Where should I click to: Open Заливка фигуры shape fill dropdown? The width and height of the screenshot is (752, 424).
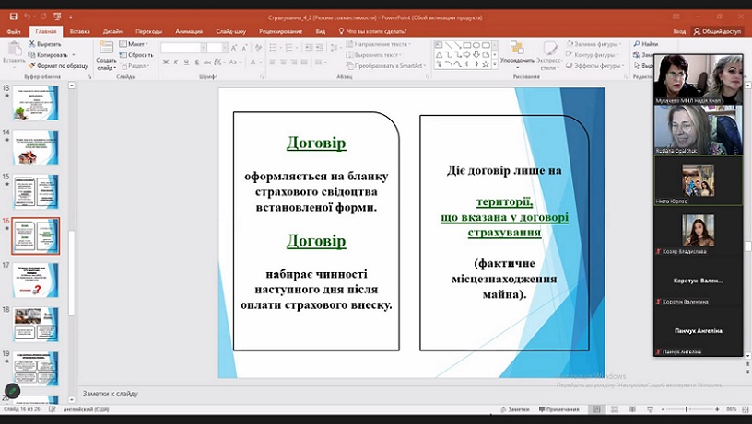coord(593,44)
